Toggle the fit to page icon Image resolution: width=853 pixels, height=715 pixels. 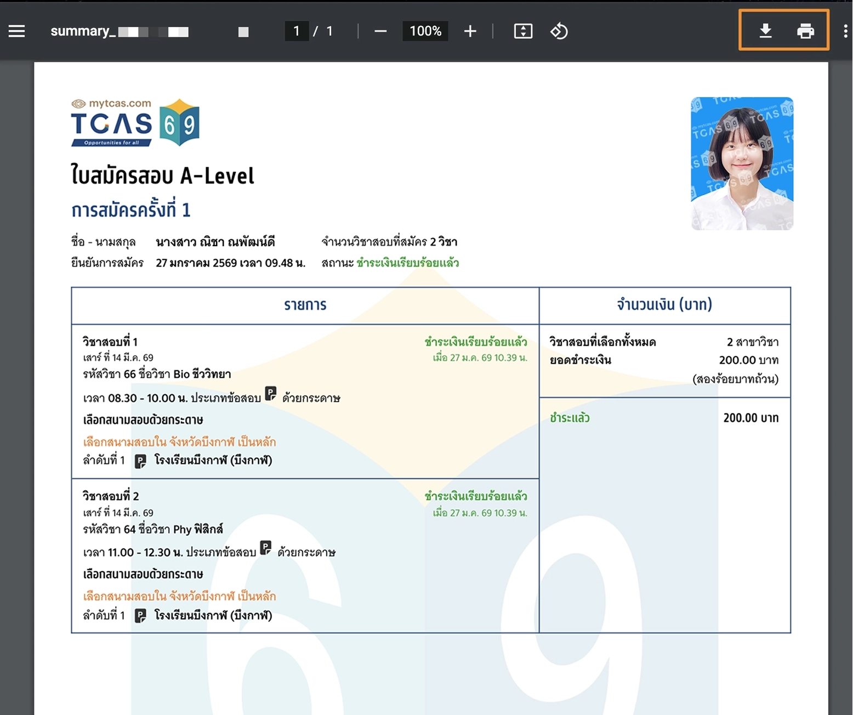tap(523, 31)
